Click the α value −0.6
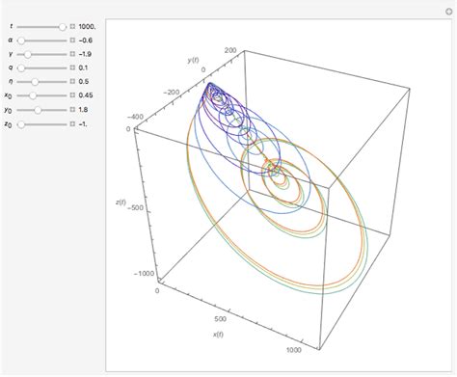This screenshot has height=377, width=457. point(86,40)
